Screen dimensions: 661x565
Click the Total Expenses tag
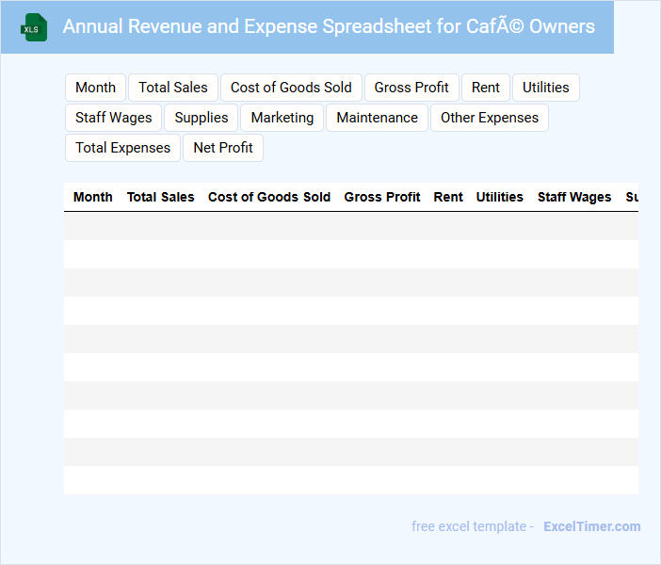click(122, 148)
